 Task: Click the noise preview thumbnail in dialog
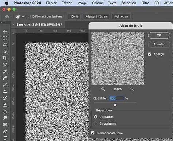(x=118, y=59)
